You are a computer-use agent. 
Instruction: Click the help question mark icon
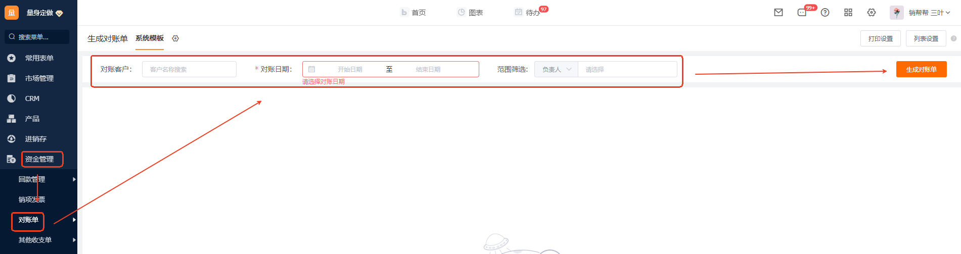[x=825, y=13]
